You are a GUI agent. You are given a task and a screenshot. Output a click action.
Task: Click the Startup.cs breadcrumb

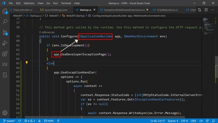pos(34,16)
